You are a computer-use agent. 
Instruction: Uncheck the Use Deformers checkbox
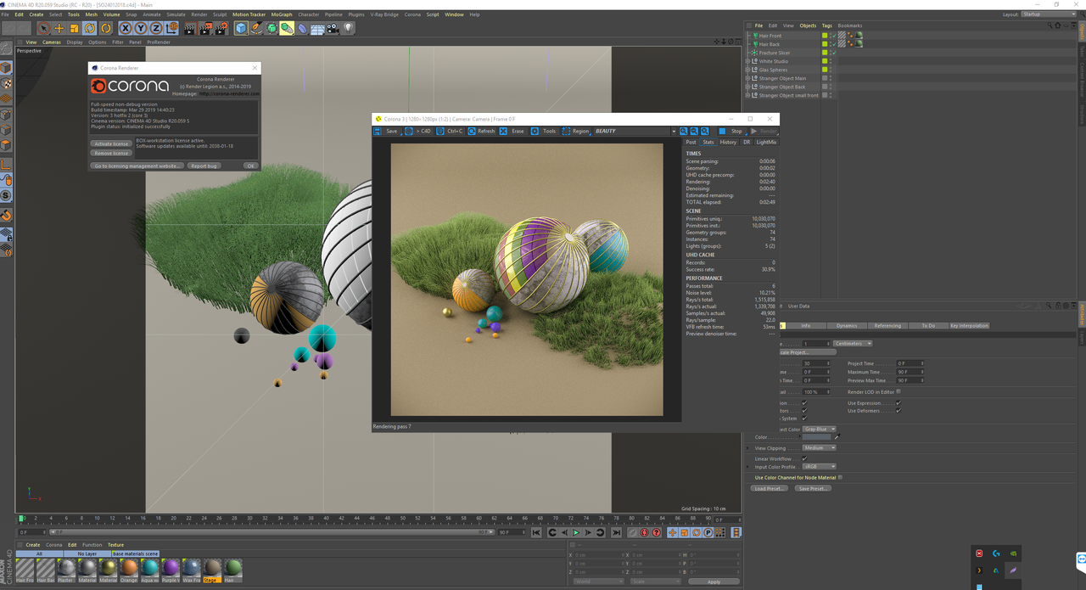898,411
